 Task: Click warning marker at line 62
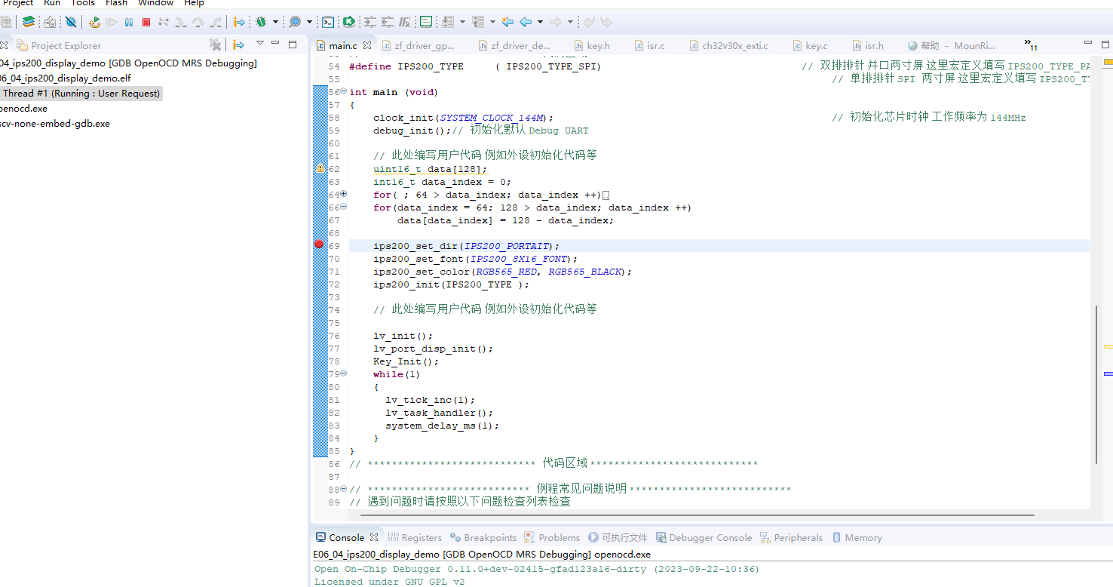pyautogui.click(x=320, y=168)
